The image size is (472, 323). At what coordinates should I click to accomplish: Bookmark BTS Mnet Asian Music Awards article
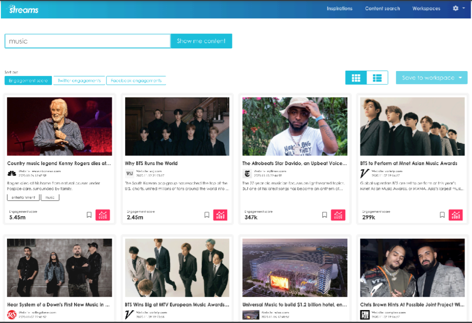[442, 215]
